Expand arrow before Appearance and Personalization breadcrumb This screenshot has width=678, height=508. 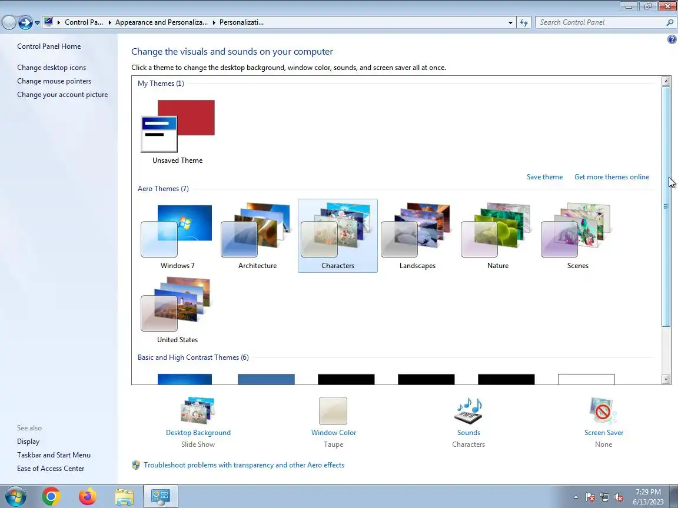pyautogui.click(x=110, y=22)
